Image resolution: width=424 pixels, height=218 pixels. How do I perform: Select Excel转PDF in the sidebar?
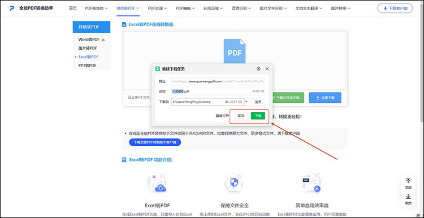(x=88, y=56)
